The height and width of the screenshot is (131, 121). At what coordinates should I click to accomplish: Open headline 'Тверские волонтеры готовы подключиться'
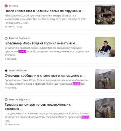(38, 107)
